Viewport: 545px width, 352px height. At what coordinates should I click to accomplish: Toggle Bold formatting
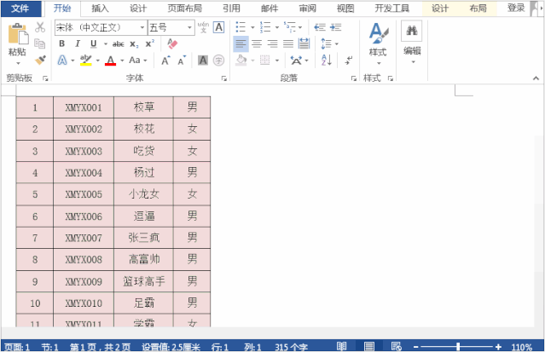click(x=62, y=43)
